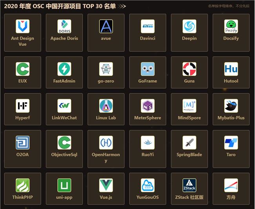255x209 pixels.
Task: Select the Guns red-black circle icon
Action: (189, 69)
